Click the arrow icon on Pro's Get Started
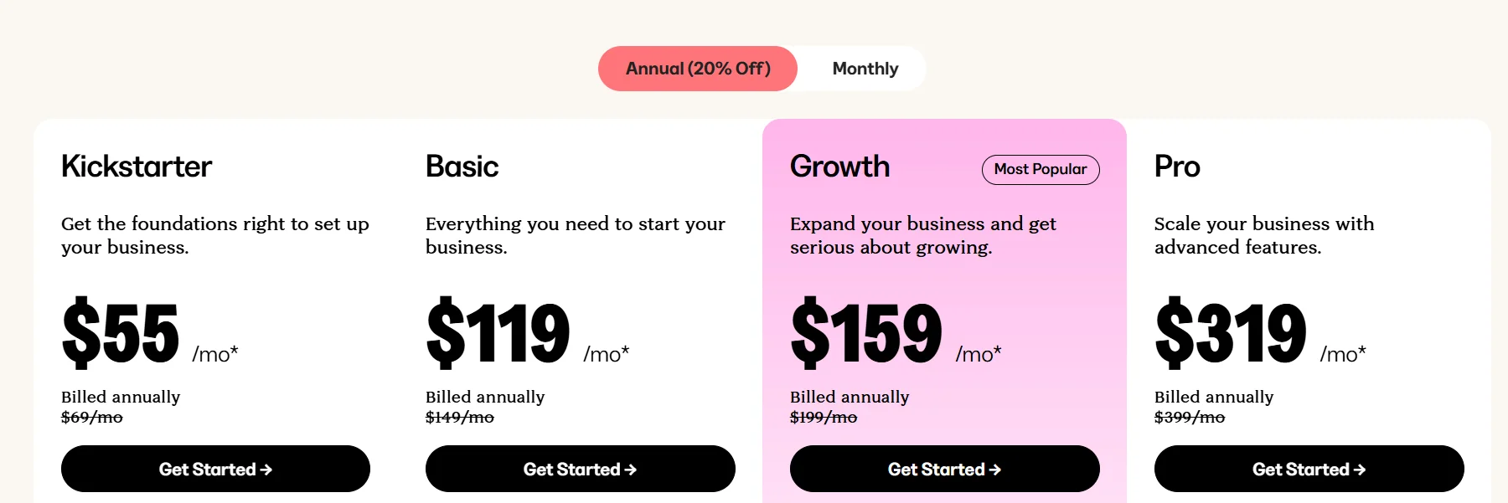 tap(1360, 469)
